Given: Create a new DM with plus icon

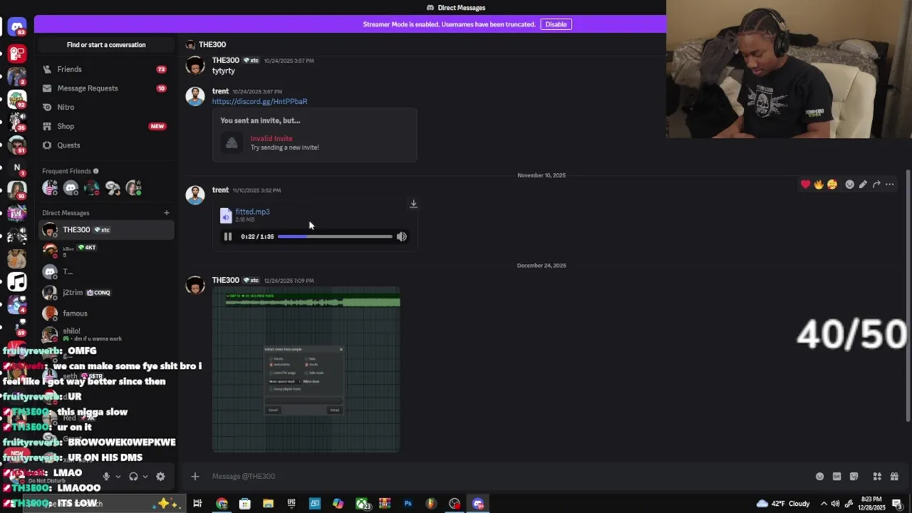Looking at the screenshot, I should tap(167, 213).
